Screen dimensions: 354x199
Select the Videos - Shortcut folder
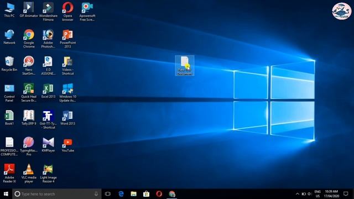pyautogui.click(x=67, y=66)
